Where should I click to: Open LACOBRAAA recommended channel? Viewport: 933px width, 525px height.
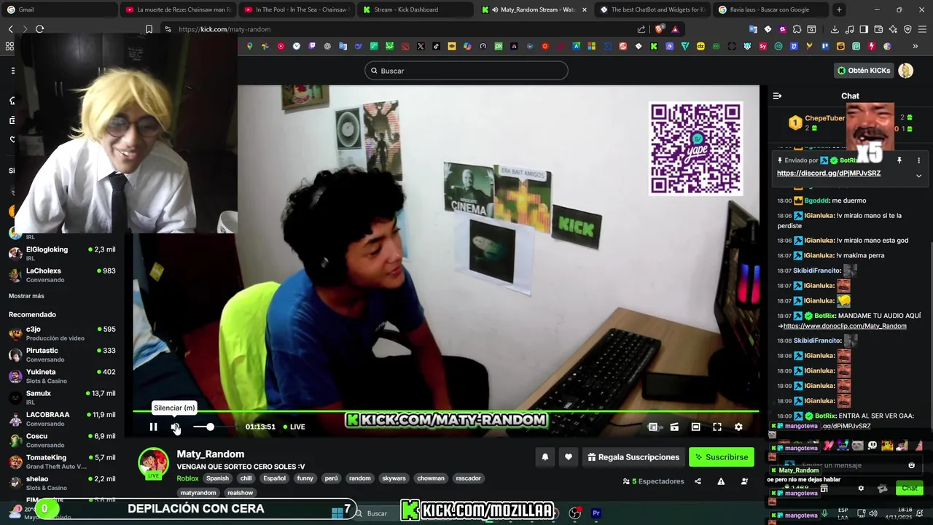click(62, 419)
